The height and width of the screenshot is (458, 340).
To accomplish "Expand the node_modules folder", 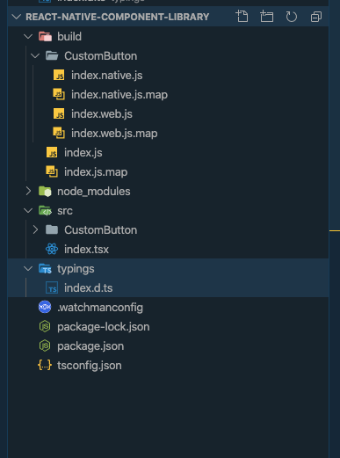I will pos(28,191).
